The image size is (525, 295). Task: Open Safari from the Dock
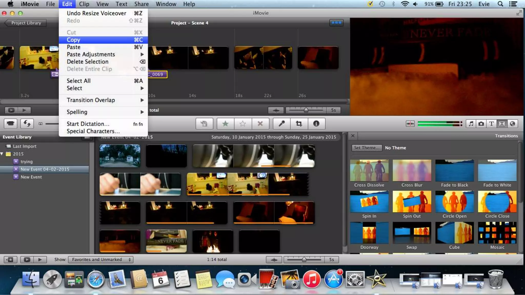(96, 279)
